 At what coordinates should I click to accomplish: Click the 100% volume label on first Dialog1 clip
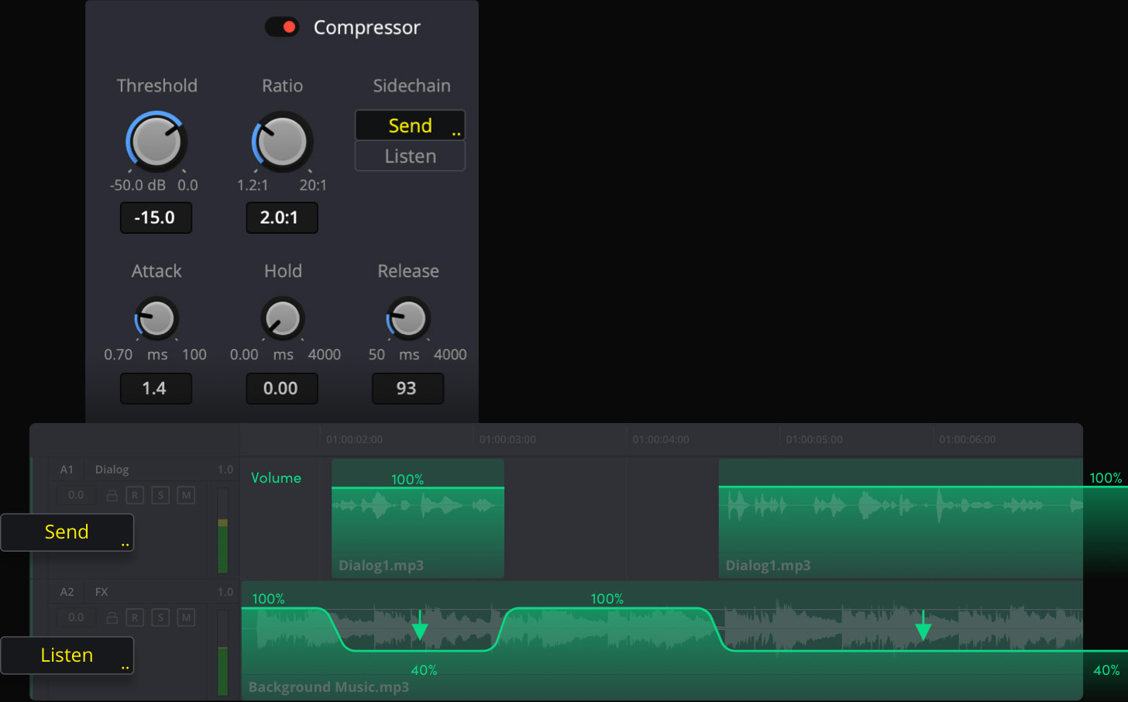[408, 480]
